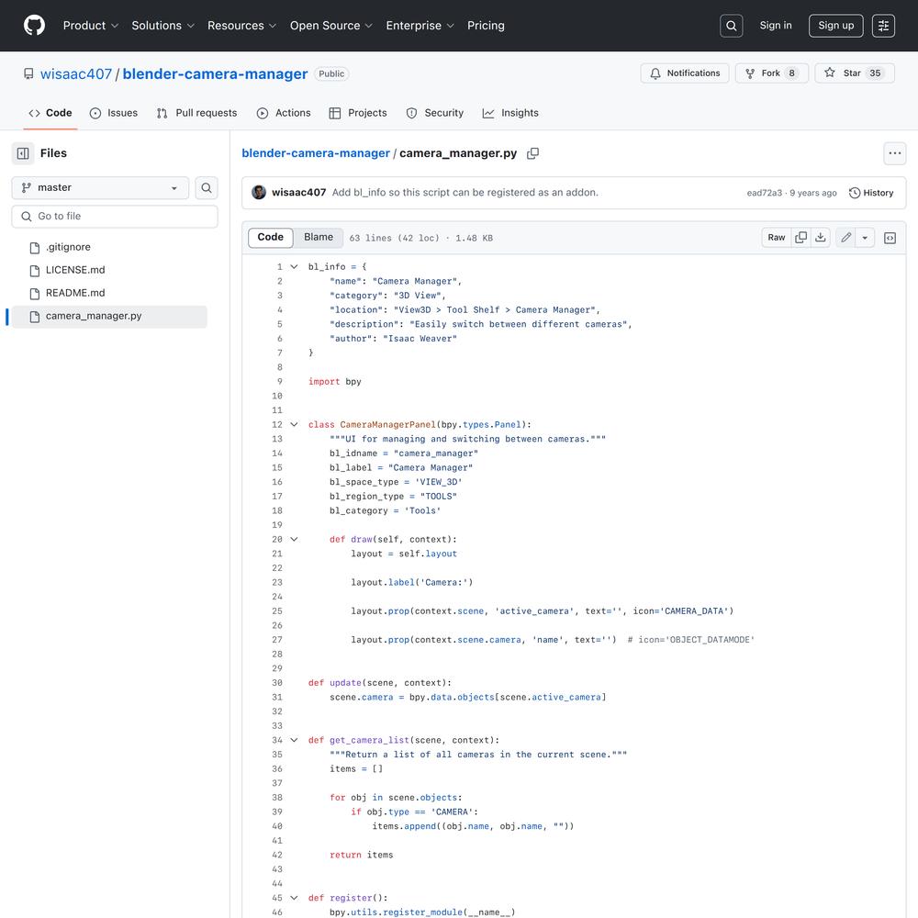The width and height of the screenshot is (918, 918).
Task: Open the Pricing page
Action: (486, 26)
